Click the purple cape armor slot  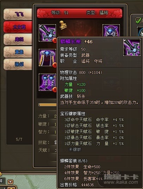[47, 58]
